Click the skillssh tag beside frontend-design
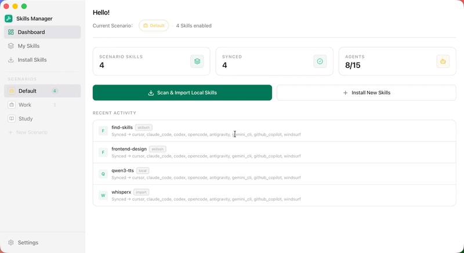The width and height of the screenshot is (464, 253). coord(158,149)
